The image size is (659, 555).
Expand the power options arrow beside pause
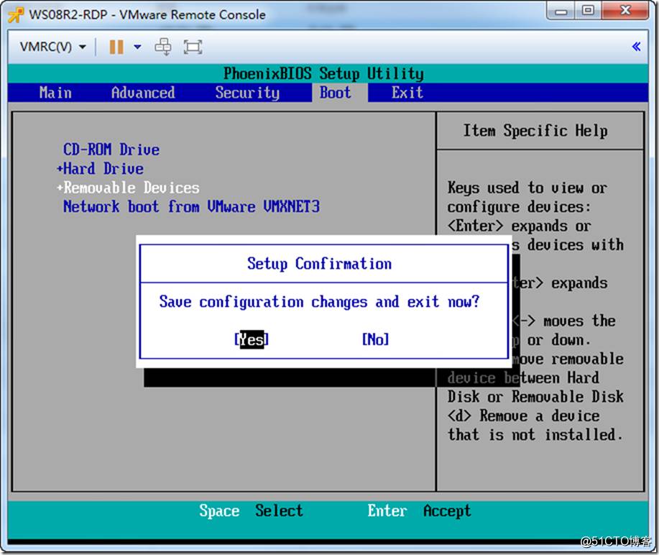(x=138, y=47)
